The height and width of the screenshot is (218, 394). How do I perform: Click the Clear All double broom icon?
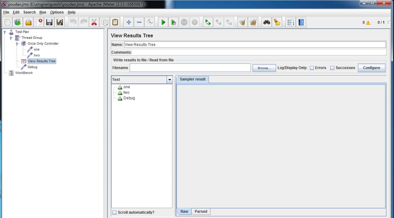(x=253, y=22)
